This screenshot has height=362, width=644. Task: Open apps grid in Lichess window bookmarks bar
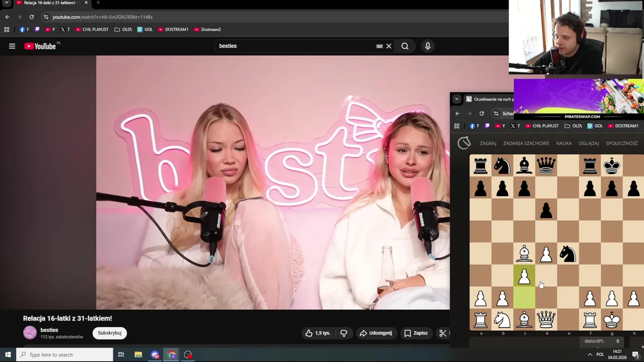pyautogui.click(x=457, y=126)
